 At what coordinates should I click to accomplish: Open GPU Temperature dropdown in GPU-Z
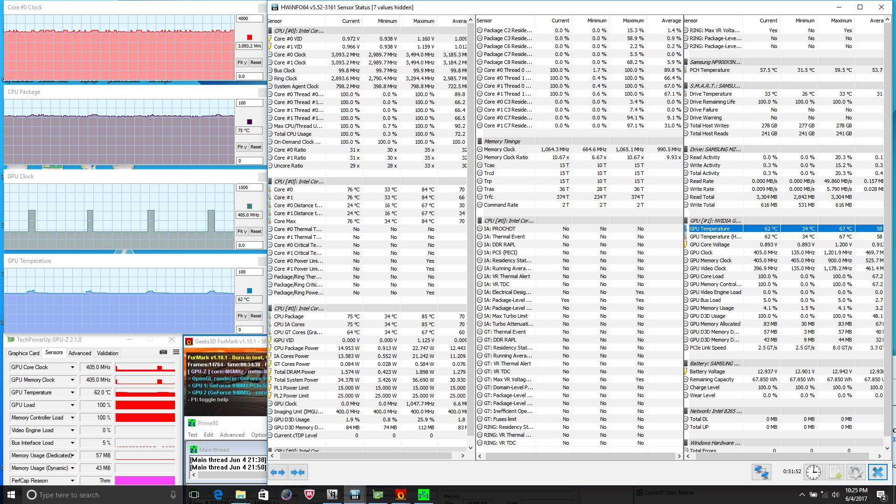point(72,392)
